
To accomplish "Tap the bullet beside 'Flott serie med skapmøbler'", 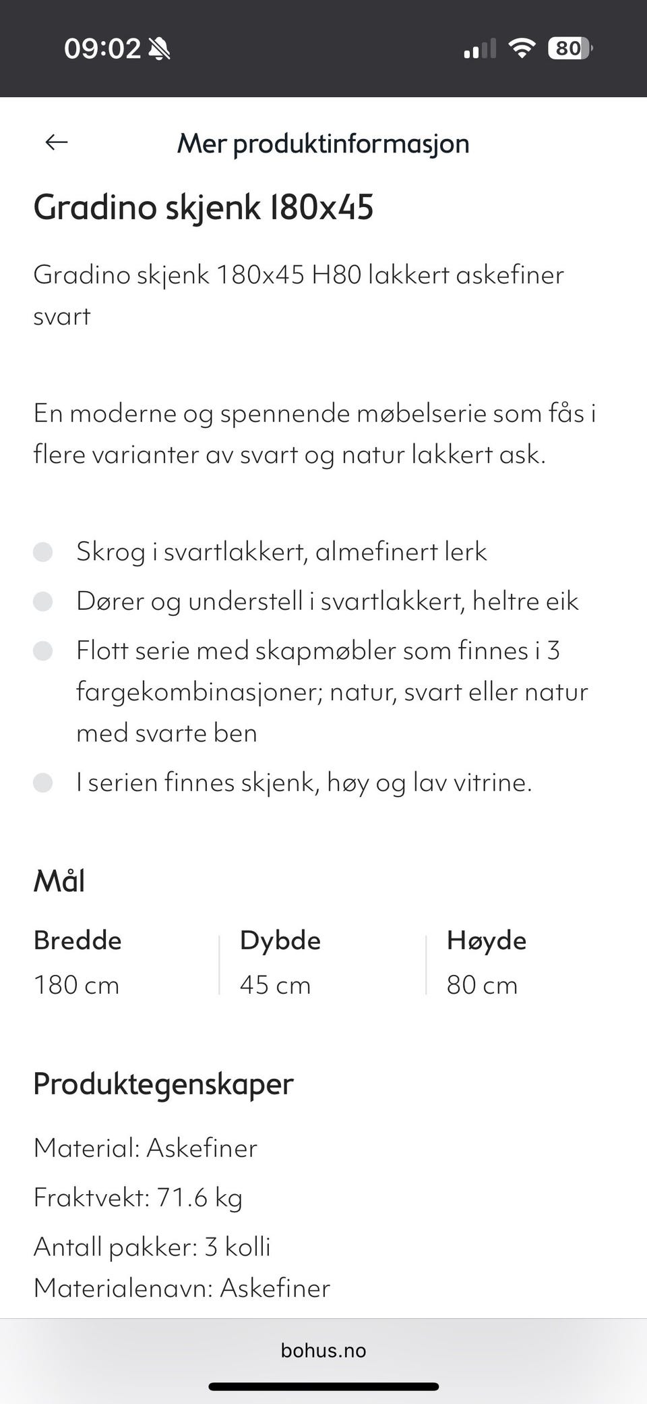I will (x=44, y=651).
